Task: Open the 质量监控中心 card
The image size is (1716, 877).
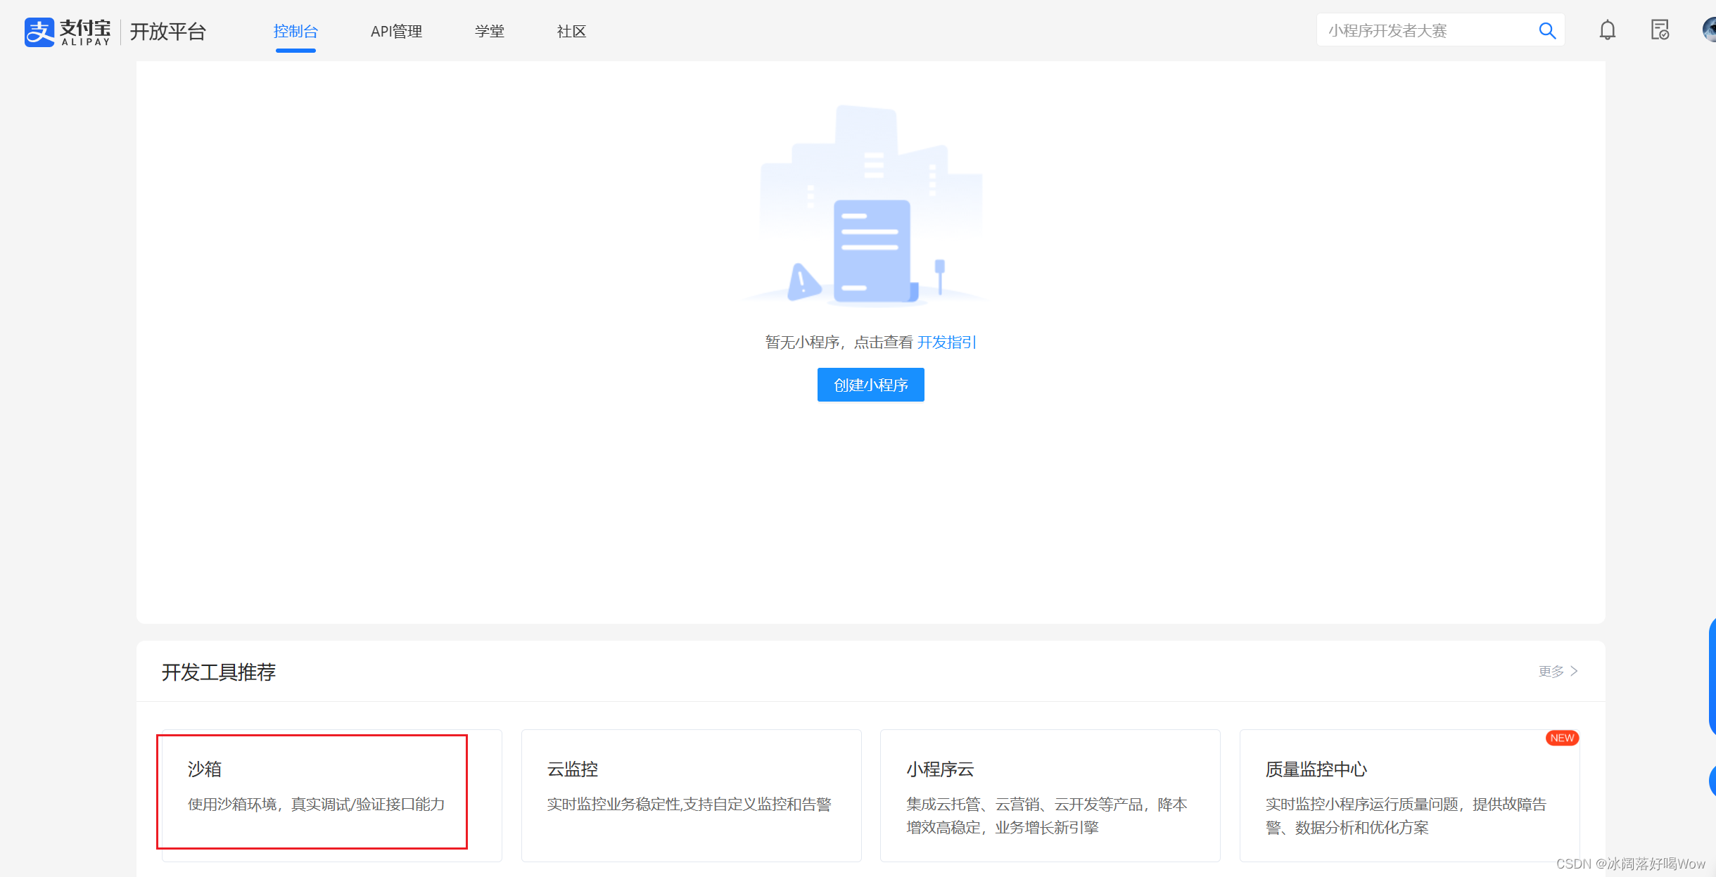Action: click(x=1409, y=795)
